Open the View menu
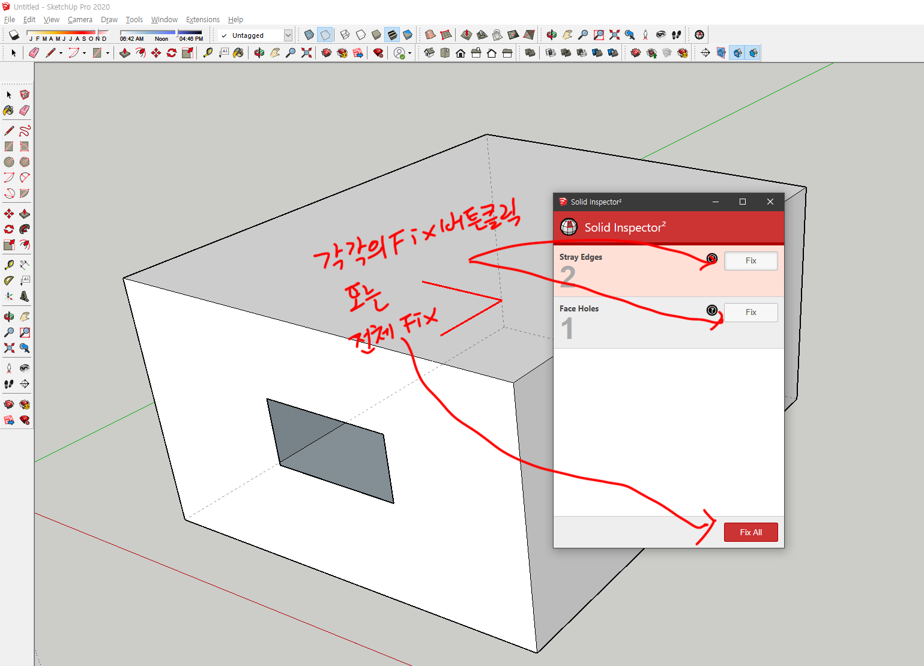Image resolution: width=924 pixels, height=666 pixels. tap(52, 20)
